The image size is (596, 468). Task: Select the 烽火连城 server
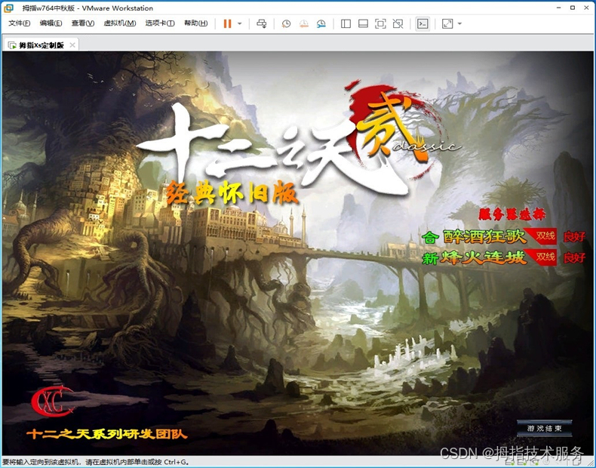pos(484,257)
